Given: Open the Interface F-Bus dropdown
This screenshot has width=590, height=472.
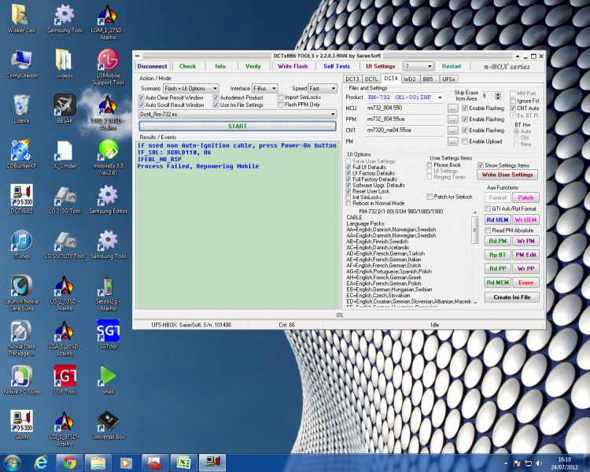Looking at the screenshot, I should 264,88.
